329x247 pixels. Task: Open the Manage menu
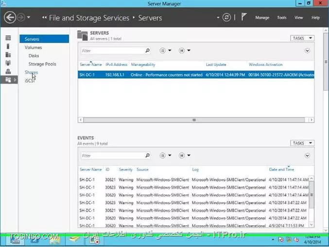click(262, 17)
